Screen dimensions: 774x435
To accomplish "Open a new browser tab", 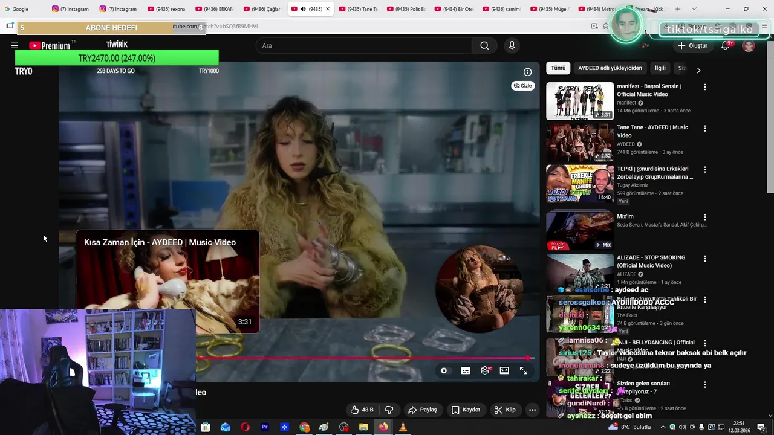I will click(x=677, y=9).
